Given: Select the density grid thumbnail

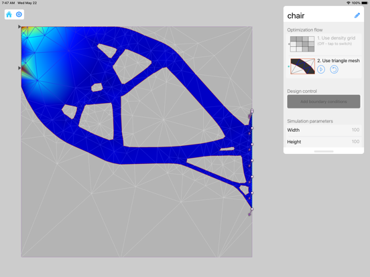Looking at the screenshot, I should 302,43.
